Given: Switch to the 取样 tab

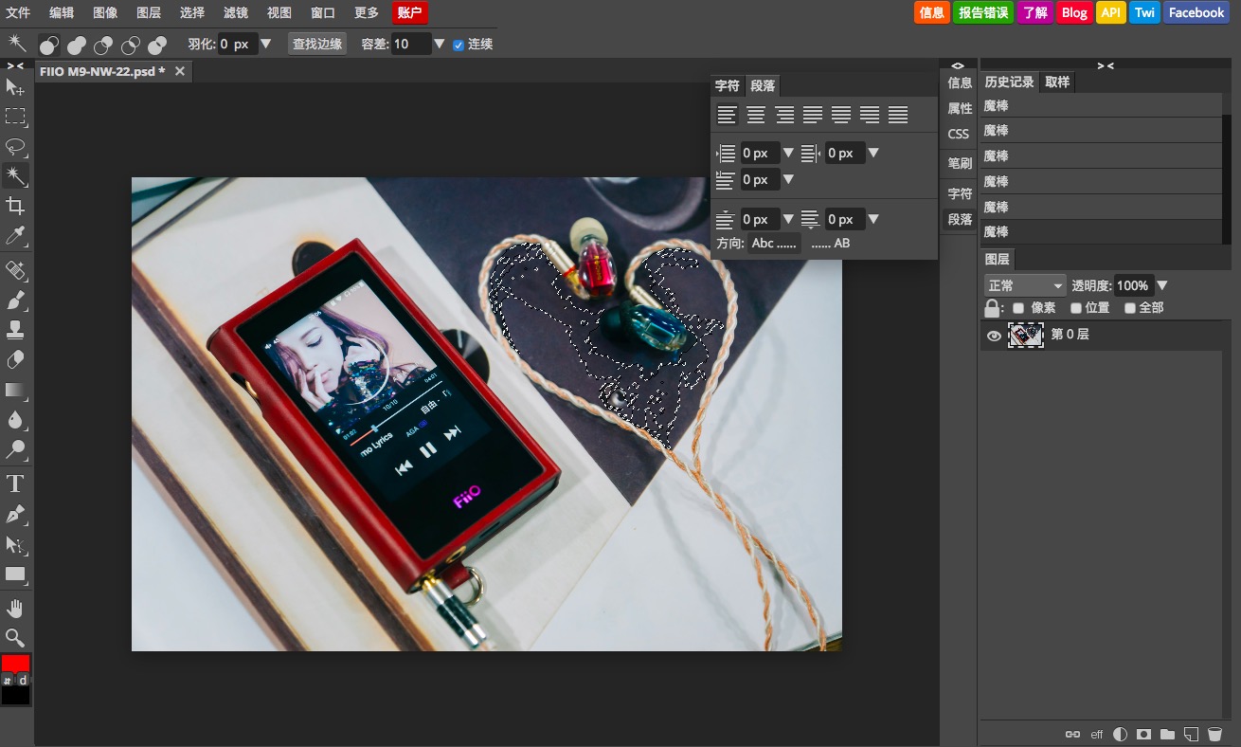Looking at the screenshot, I should tap(1057, 82).
